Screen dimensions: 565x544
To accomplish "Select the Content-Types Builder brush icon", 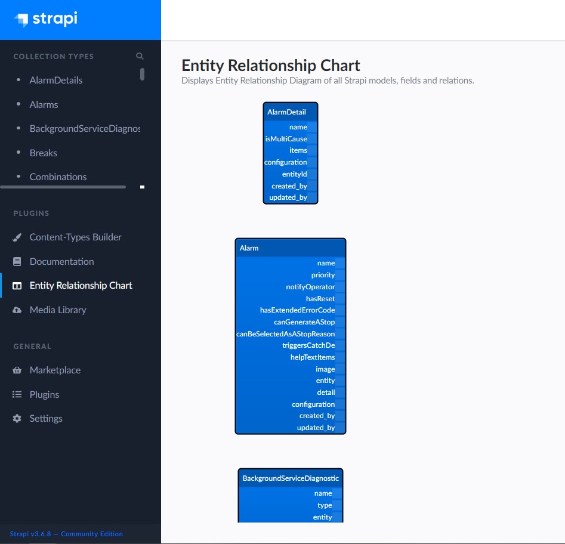I will (x=17, y=237).
